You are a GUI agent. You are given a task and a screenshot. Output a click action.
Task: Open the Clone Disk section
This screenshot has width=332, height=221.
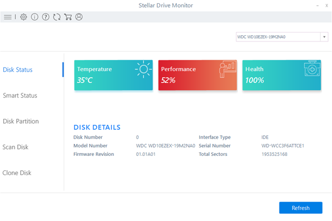click(17, 173)
